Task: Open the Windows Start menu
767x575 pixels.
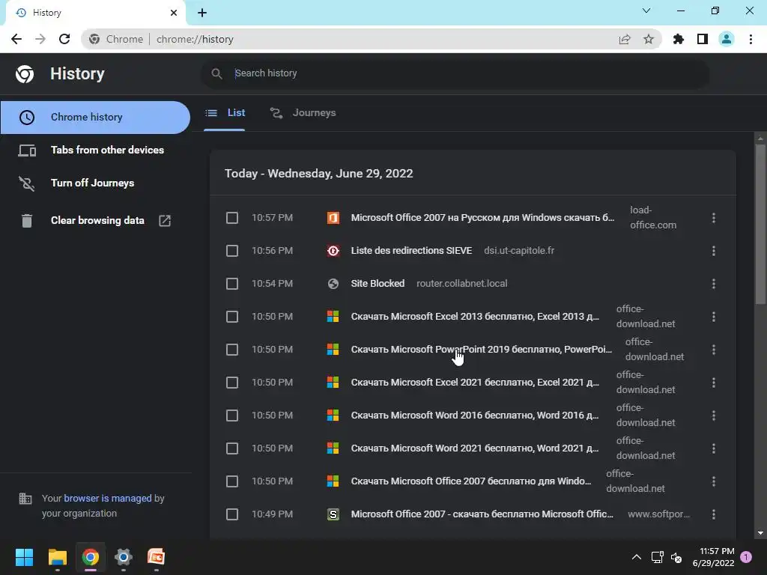Action: [x=24, y=557]
